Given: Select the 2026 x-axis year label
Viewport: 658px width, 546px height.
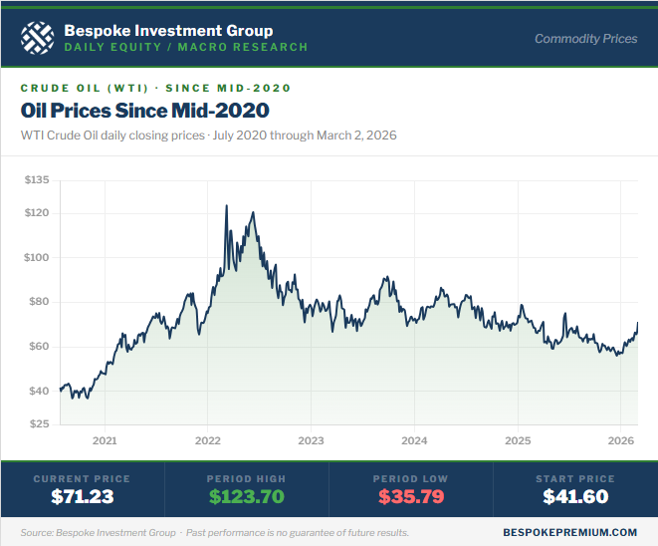Looking at the screenshot, I should click(x=621, y=440).
